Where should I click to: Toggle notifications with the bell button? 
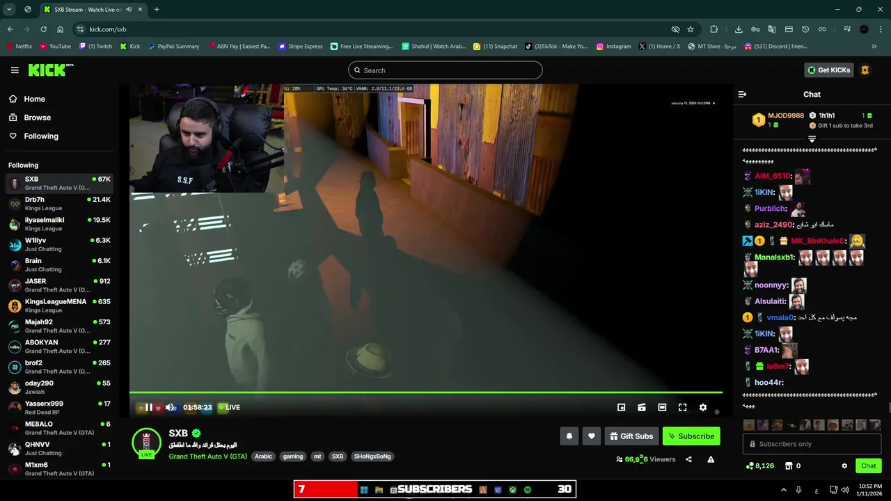(x=569, y=436)
